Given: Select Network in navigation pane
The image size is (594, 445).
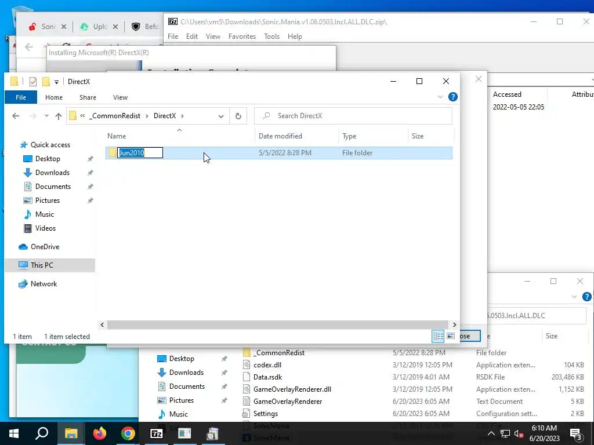Looking at the screenshot, I should pyautogui.click(x=44, y=284).
